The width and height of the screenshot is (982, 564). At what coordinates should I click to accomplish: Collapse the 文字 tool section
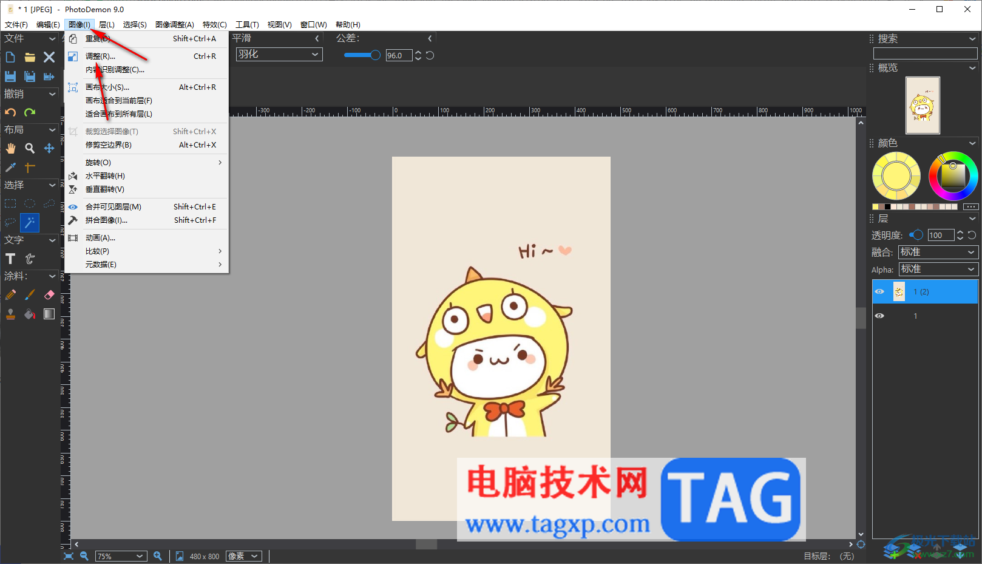52,240
